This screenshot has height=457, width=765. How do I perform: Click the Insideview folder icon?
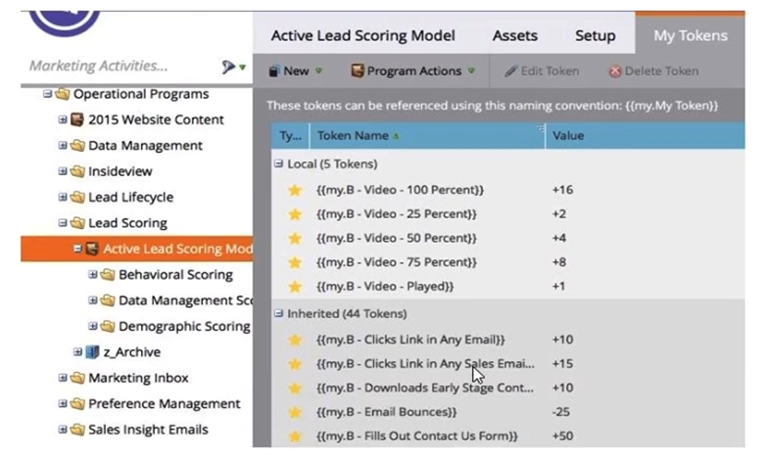[x=77, y=171]
